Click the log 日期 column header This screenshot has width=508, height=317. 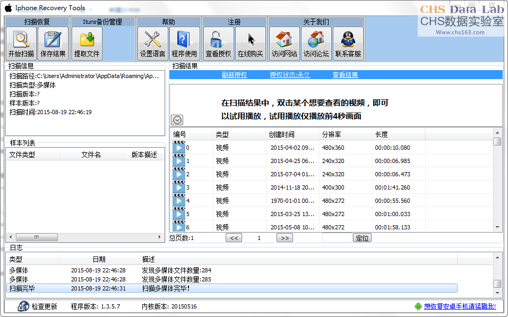coord(99,259)
